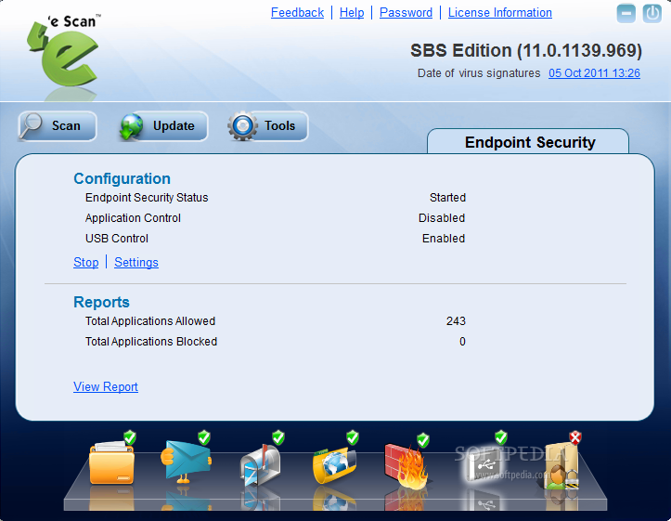Screen dimensions: 671x521
Task: Open the Firewall brick wall icon
Action: 407,466
